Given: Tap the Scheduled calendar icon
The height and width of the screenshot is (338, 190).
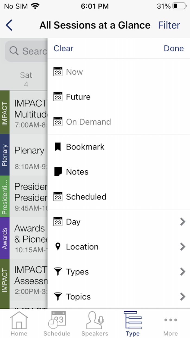Looking at the screenshot, I should [x=58, y=197].
